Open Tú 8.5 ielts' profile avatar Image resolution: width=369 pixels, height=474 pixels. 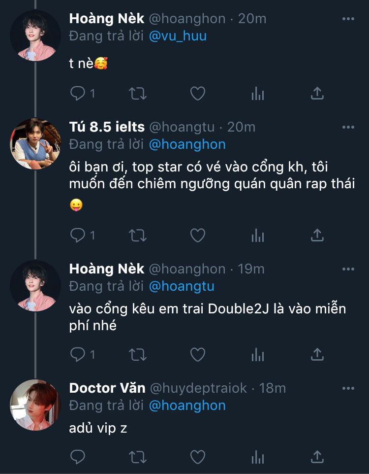click(x=35, y=144)
